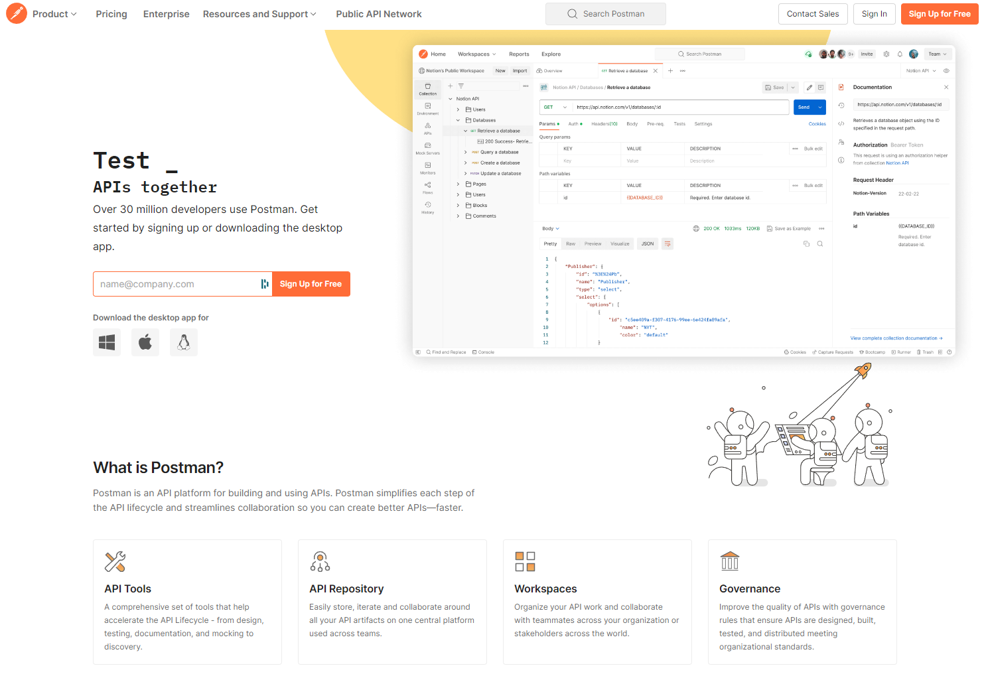Select the Raw response view tab
Image resolution: width=988 pixels, height=684 pixels.
[x=571, y=244]
